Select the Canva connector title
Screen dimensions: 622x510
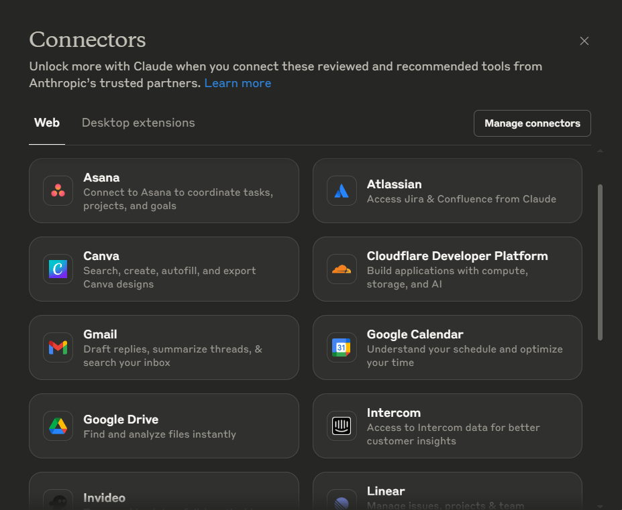[101, 256]
